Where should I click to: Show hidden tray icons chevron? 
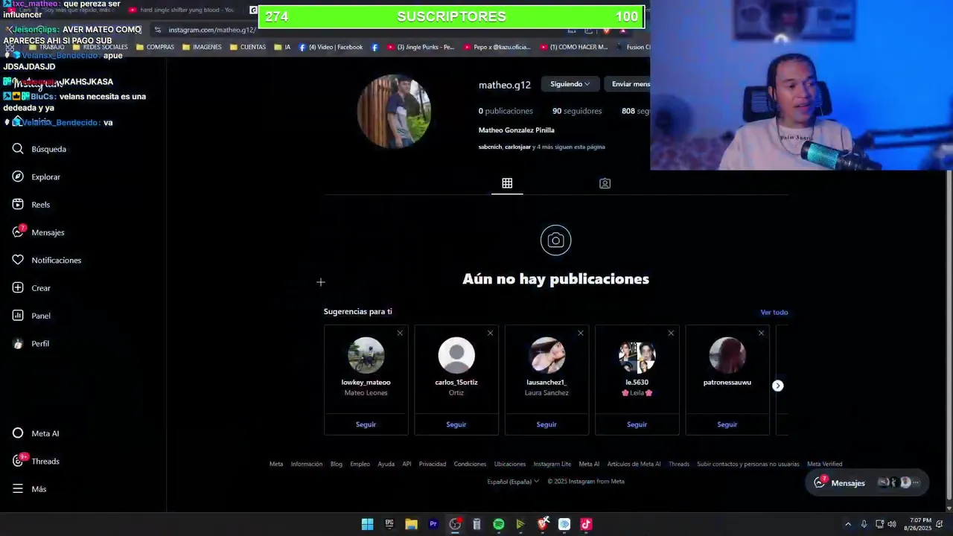pyautogui.click(x=848, y=524)
